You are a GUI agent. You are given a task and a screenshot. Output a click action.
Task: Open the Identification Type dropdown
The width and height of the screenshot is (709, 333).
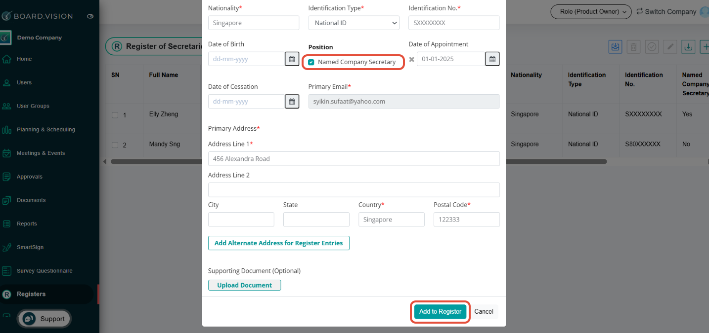tap(354, 23)
